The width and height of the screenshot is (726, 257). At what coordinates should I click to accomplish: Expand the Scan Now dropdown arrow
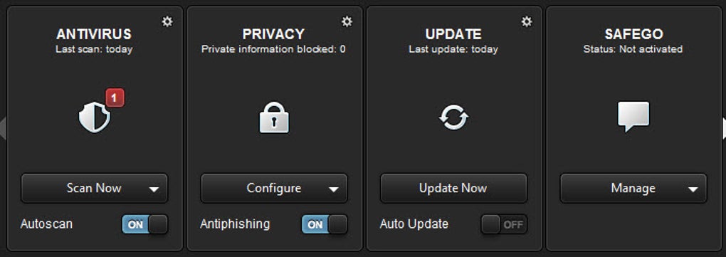click(x=154, y=189)
